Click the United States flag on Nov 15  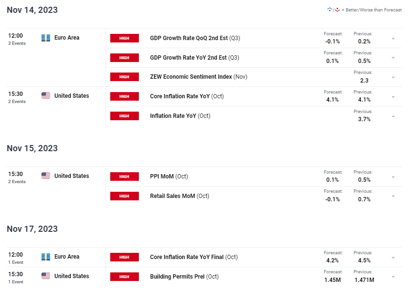(x=46, y=176)
